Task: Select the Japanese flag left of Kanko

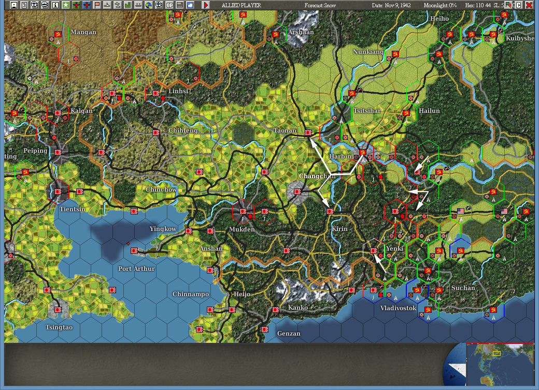Action: pyautogui.click(x=276, y=310)
